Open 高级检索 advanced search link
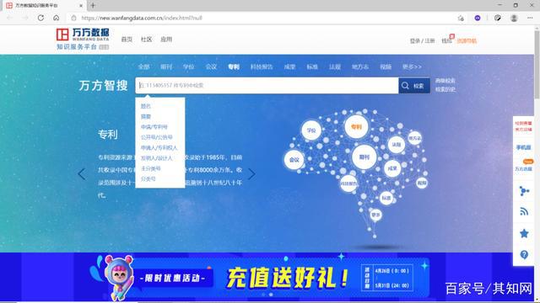Viewport: 540px width, 303px height. pos(445,81)
